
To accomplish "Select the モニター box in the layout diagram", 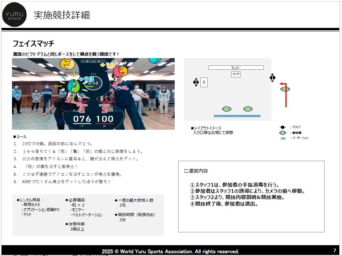I will [x=236, y=68].
